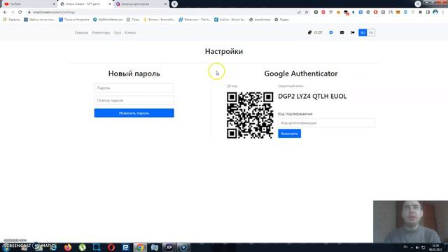Click the coin balance icon
The height and width of the screenshot is (252, 448).
click(x=309, y=33)
